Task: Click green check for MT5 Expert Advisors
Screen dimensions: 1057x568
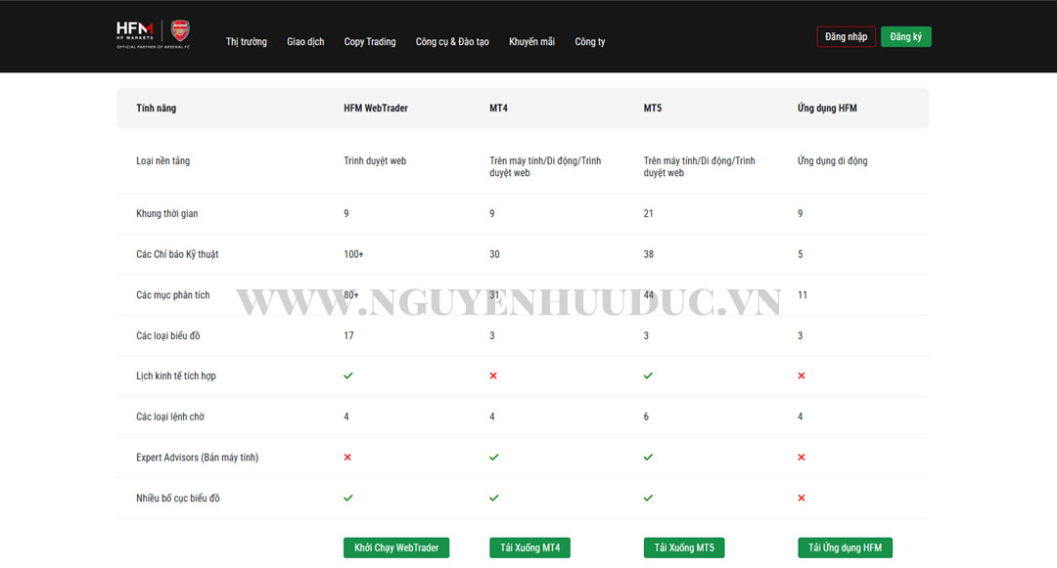Action: (648, 457)
